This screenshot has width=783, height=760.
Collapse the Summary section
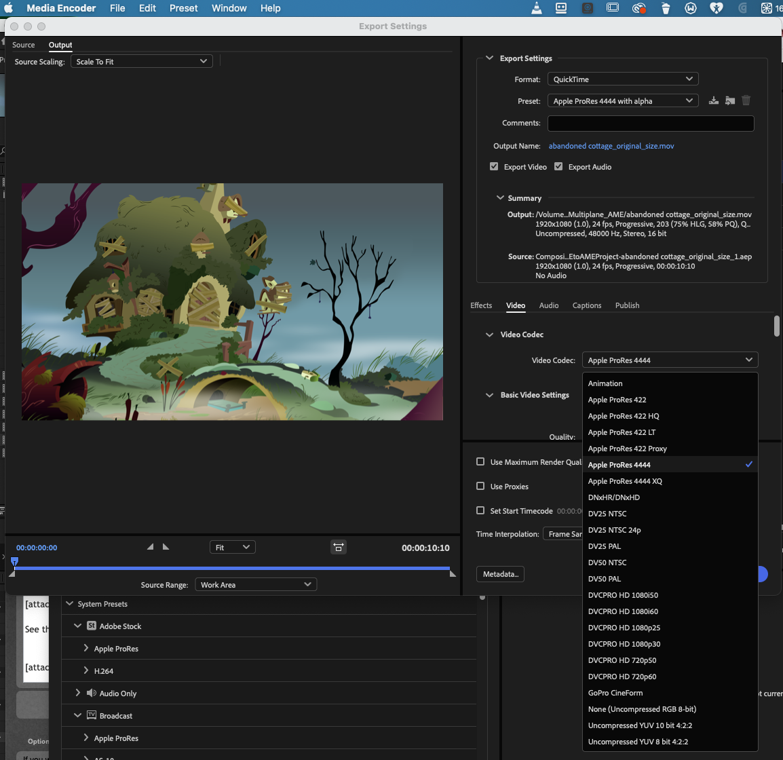coord(500,197)
